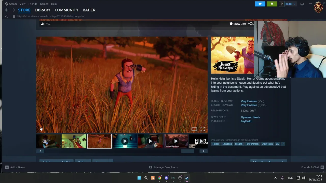Click the Story Rich tag
Viewport: 326px width, 183px height.
[x=267, y=144]
